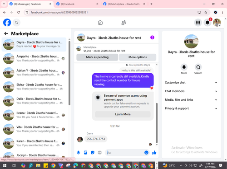Screen dimensions: 227x169
Task: Open Chrome three-dot menu
Action: [222, 12]
